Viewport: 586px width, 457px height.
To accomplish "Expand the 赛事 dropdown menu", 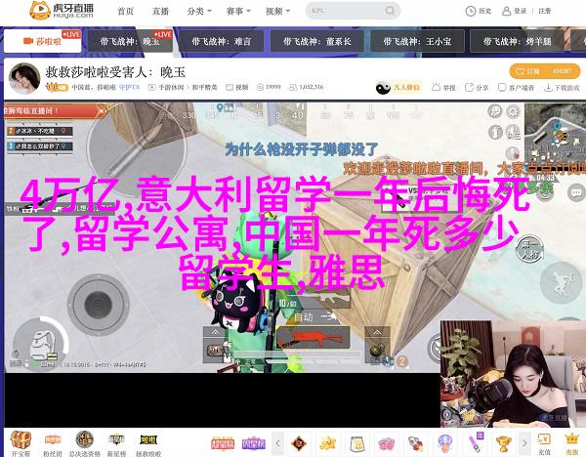I will 238,11.
